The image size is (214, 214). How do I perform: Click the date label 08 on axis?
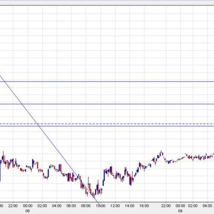[28, 211]
